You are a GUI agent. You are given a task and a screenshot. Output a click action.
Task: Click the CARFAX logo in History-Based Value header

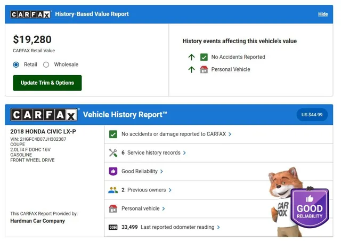(31, 14)
